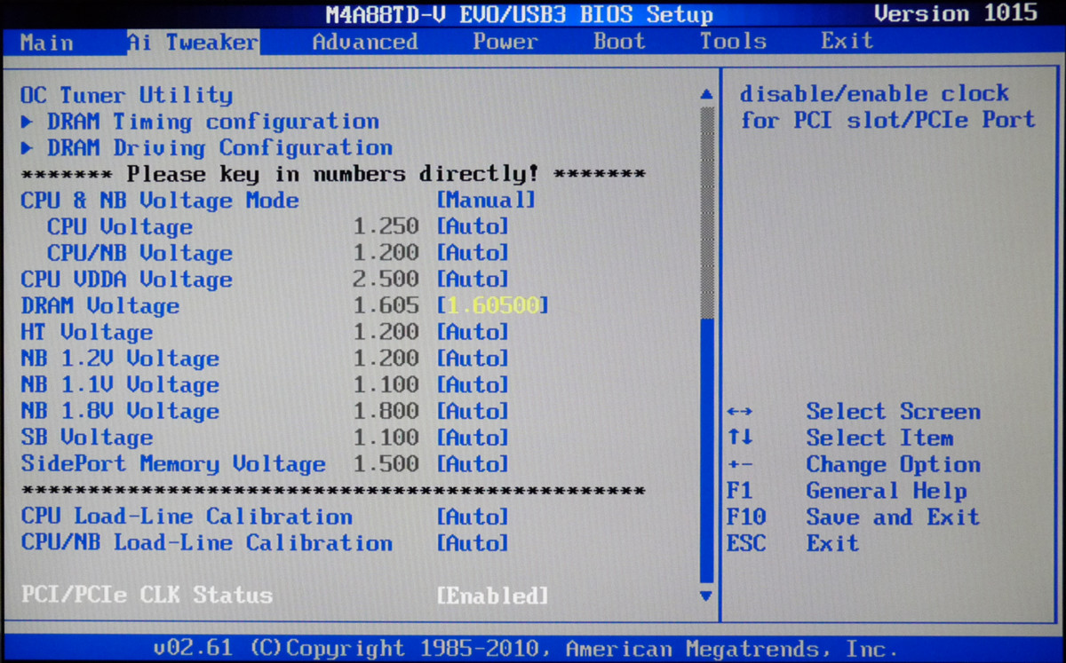The height and width of the screenshot is (663, 1066).
Task: Select the PCI/PCIe CLK Status row label
Action: (147, 595)
